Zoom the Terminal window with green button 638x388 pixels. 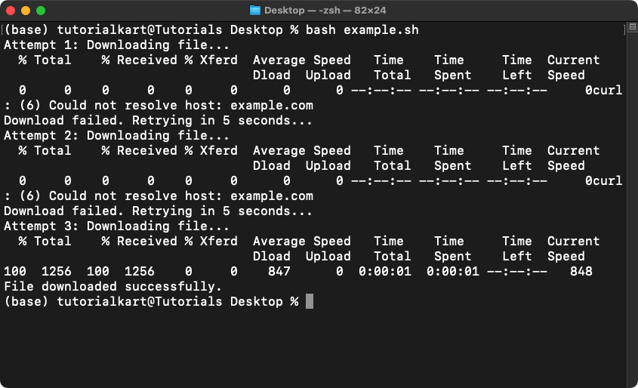[41, 11]
